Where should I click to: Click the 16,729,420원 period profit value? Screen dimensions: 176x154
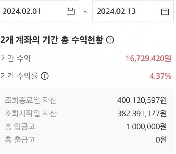click(149, 58)
